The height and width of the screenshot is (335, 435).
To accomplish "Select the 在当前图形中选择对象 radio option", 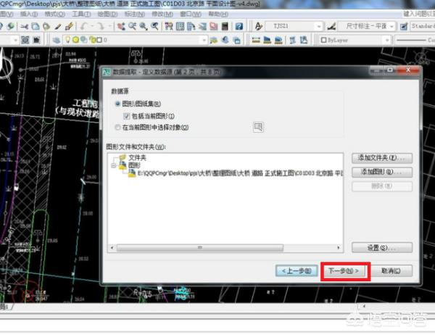I will tap(116, 128).
